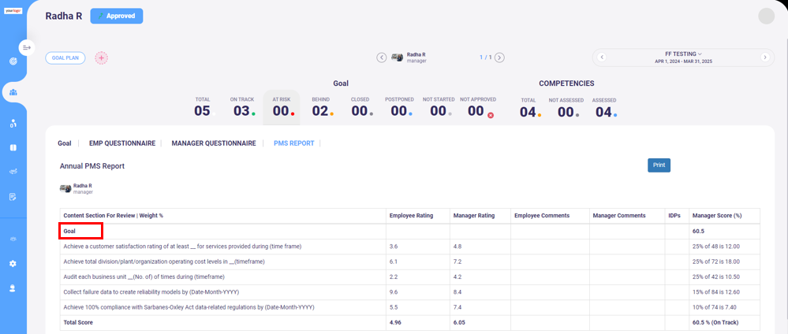Filter goals by ON TRACK 03
788x334 pixels.
pyautogui.click(x=243, y=107)
